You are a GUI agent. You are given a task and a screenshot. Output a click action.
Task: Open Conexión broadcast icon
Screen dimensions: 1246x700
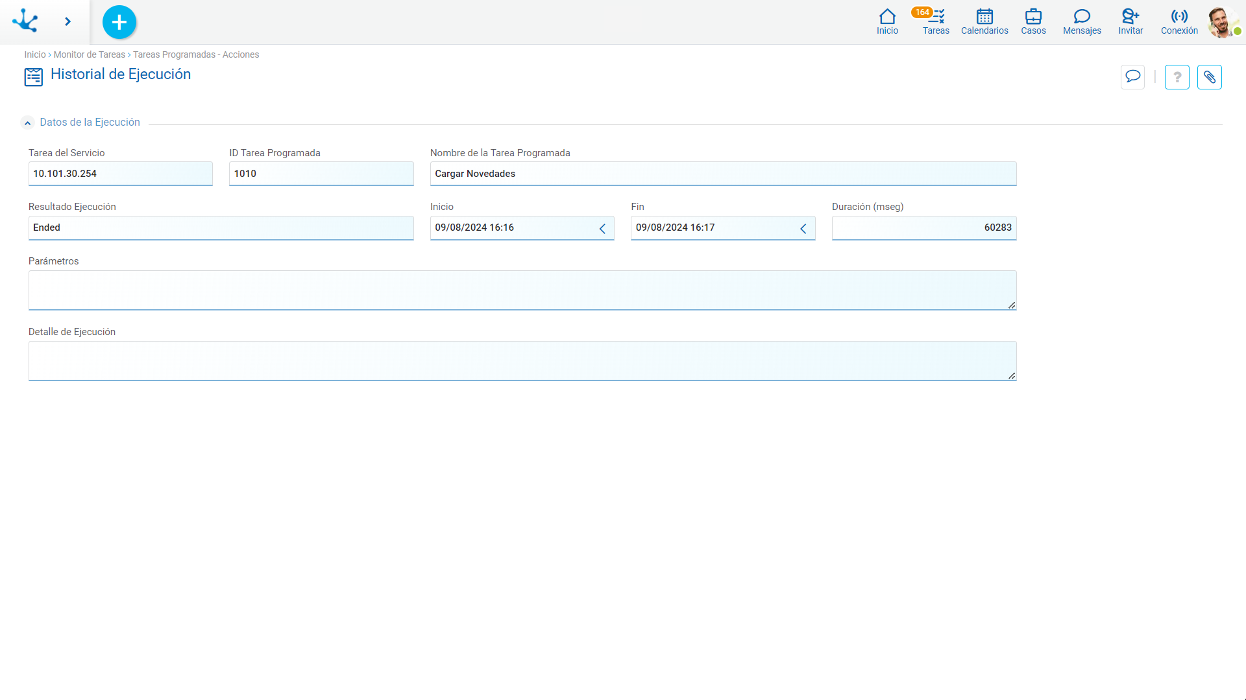pos(1179,21)
